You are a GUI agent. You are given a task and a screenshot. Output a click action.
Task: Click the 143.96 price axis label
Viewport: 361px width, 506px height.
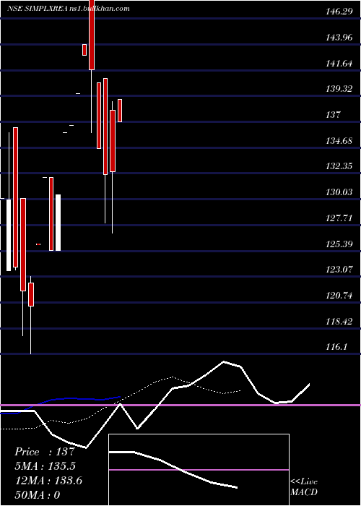(x=339, y=38)
